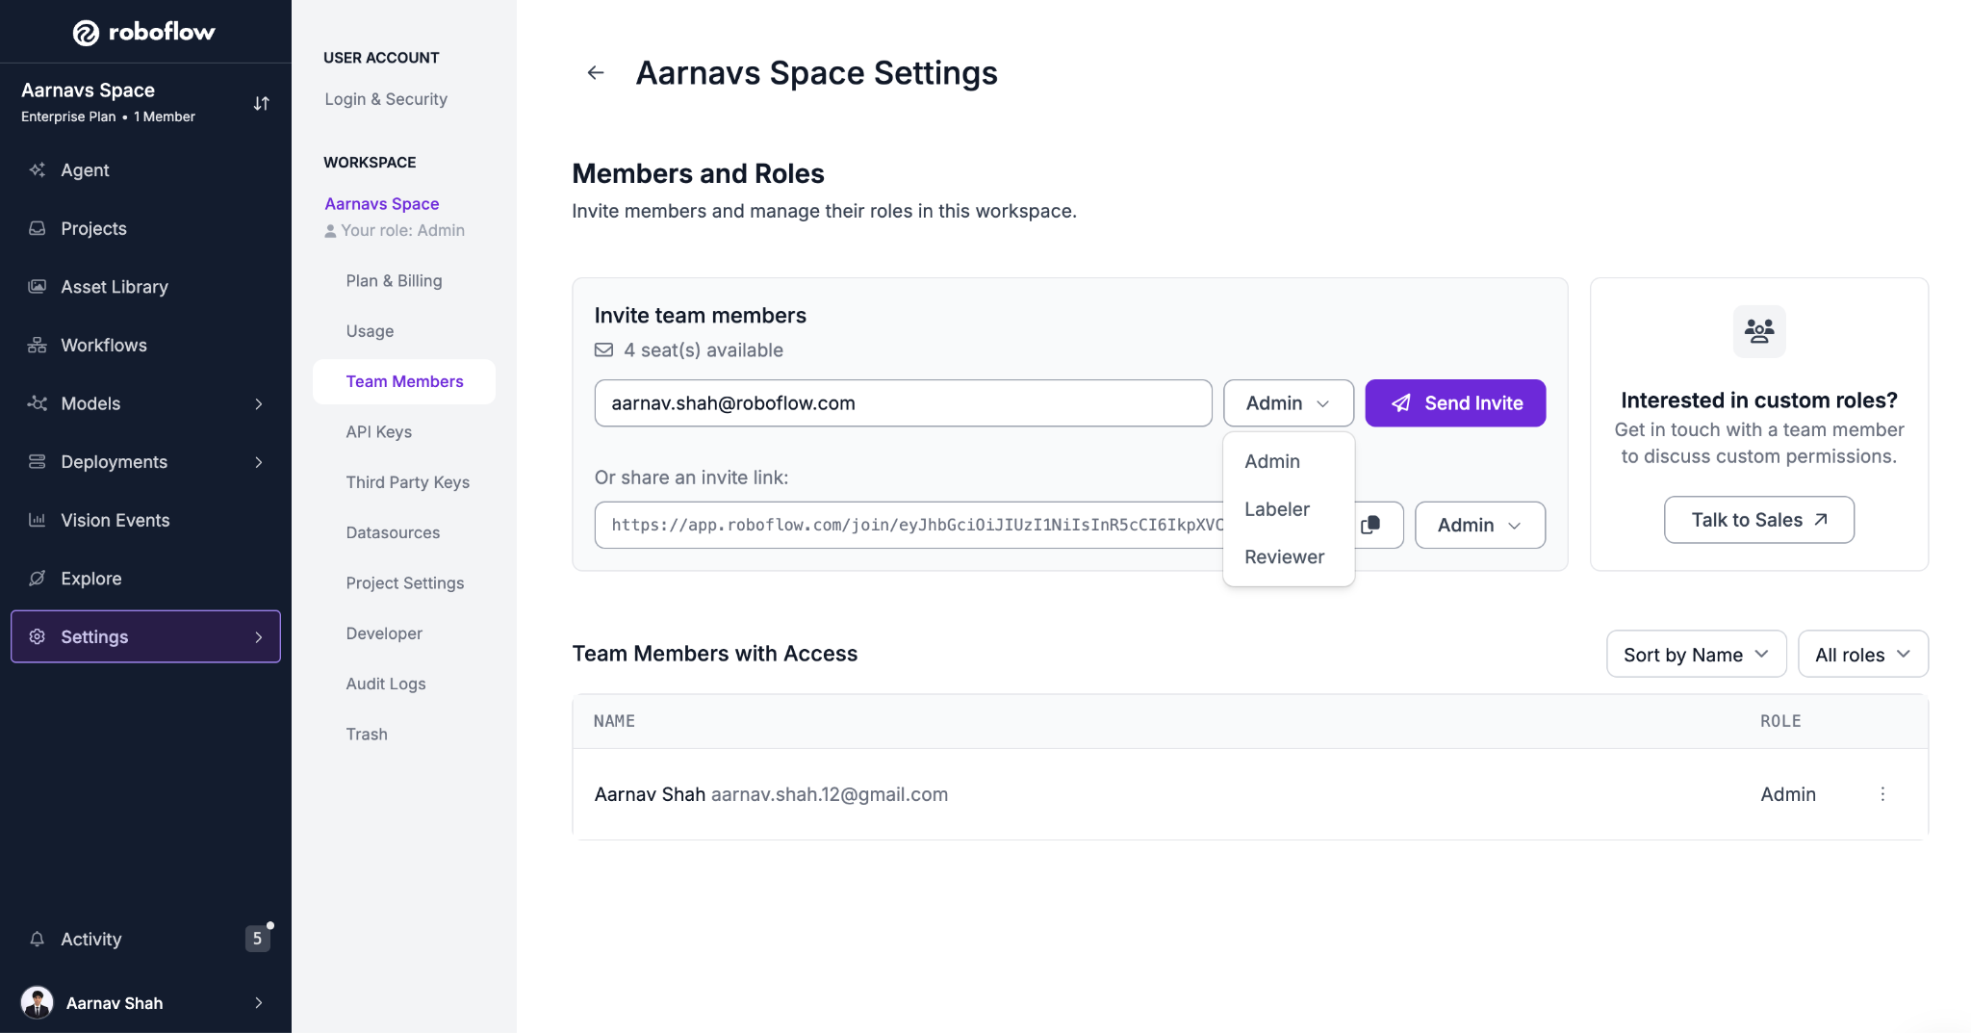The width and height of the screenshot is (1971, 1033).
Task: Click the Admin role cell for Aarnav Shah
Action: pos(1788,794)
